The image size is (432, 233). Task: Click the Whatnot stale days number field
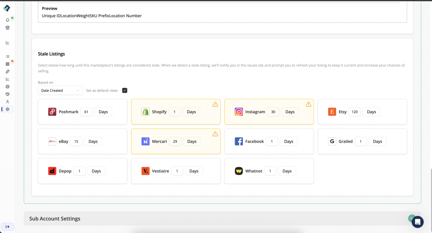point(270,171)
